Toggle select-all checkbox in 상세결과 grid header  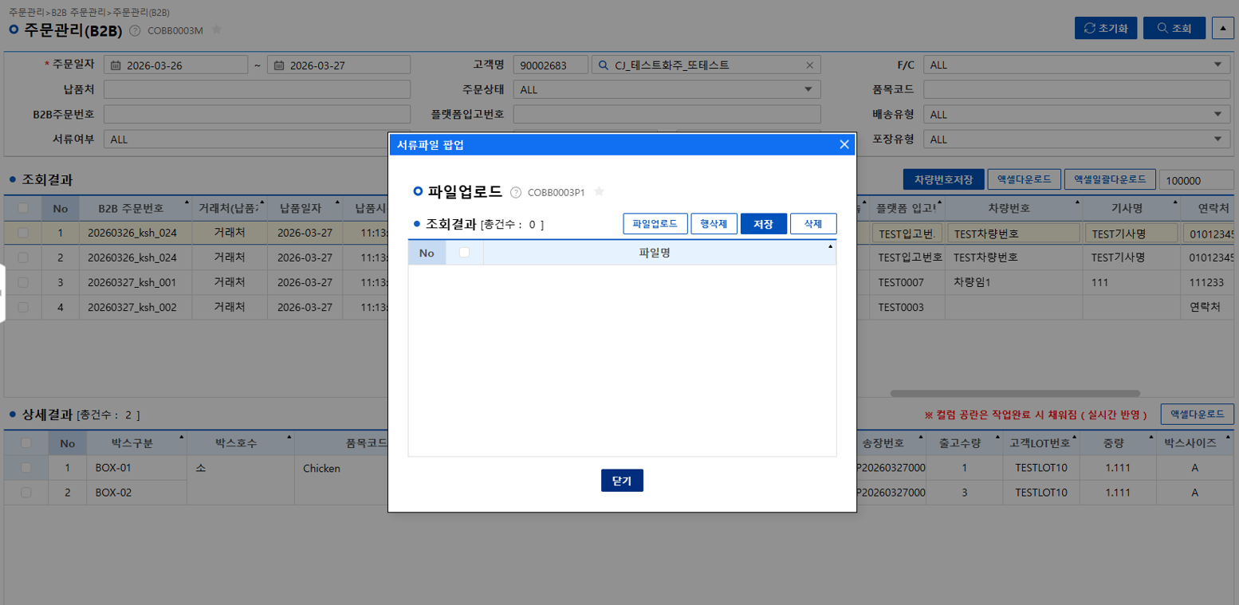26,443
